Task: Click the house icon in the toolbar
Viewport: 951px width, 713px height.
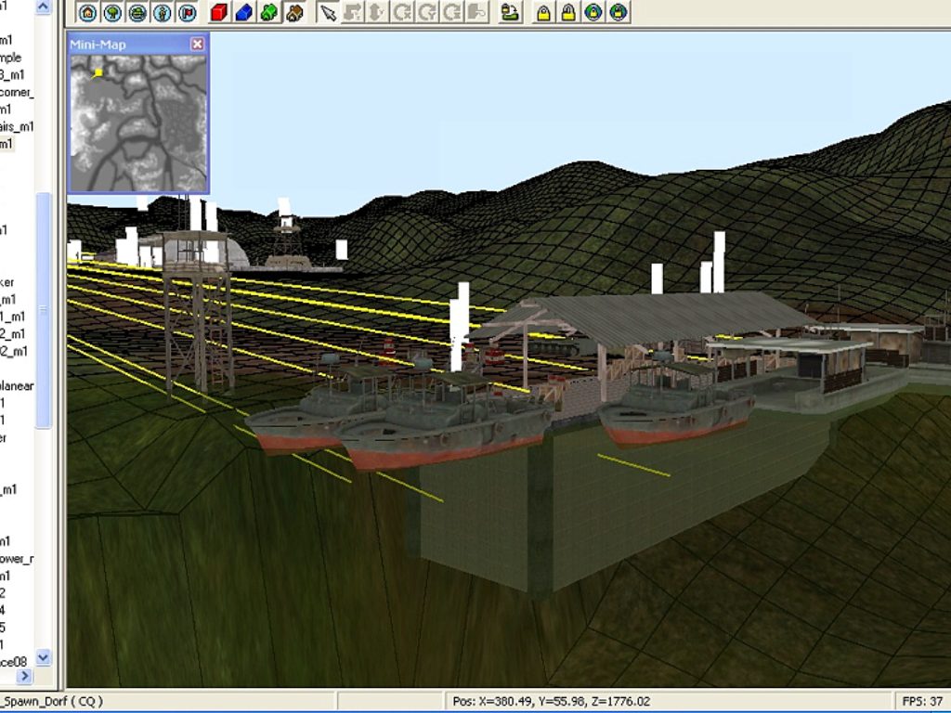Action: (x=88, y=12)
